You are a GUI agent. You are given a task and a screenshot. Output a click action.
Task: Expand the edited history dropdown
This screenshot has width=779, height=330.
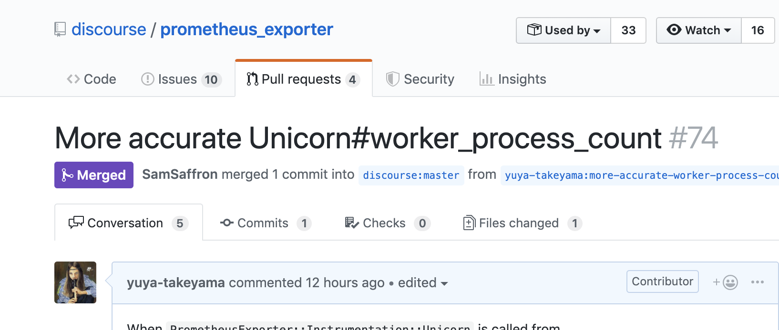click(423, 283)
